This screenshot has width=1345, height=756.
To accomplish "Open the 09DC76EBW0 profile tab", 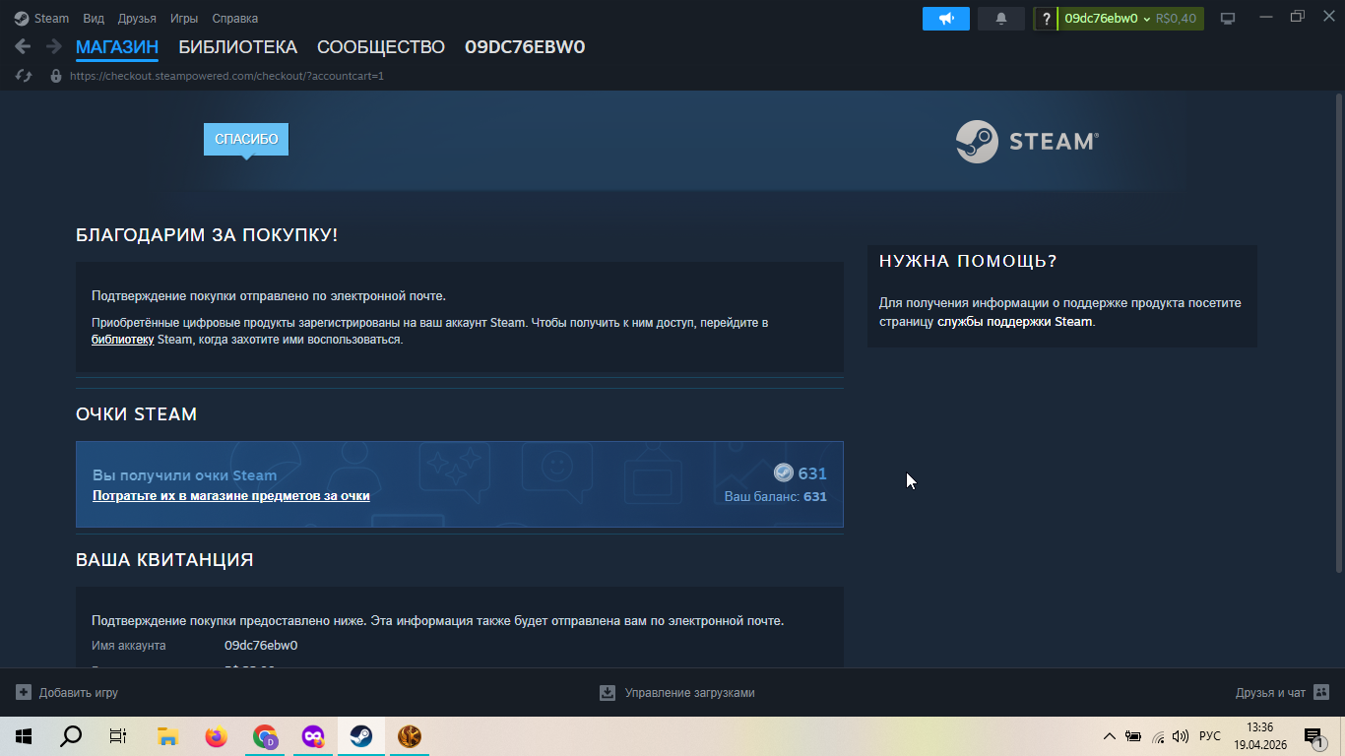I will tap(525, 46).
